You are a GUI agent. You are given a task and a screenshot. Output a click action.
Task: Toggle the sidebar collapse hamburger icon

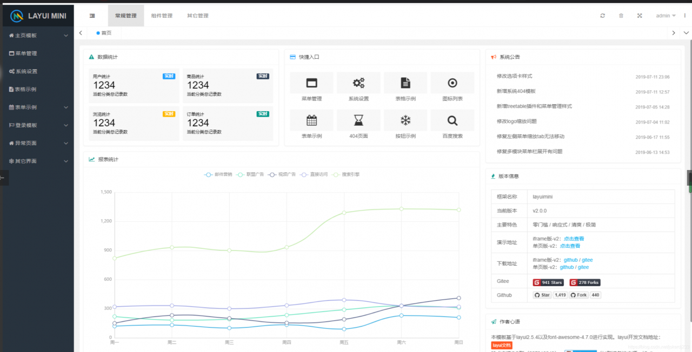click(92, 16)
